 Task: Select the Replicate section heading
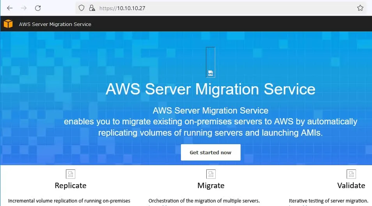point(71,185)
